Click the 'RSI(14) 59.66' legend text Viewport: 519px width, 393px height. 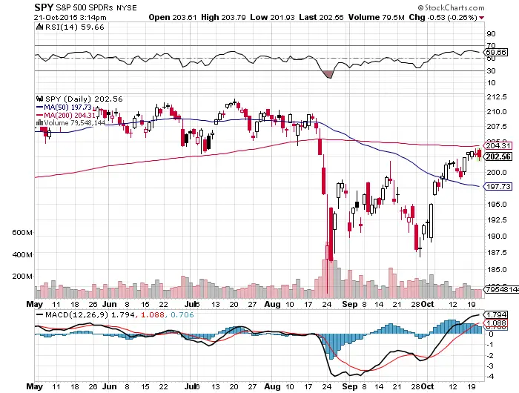click(74, 27)
